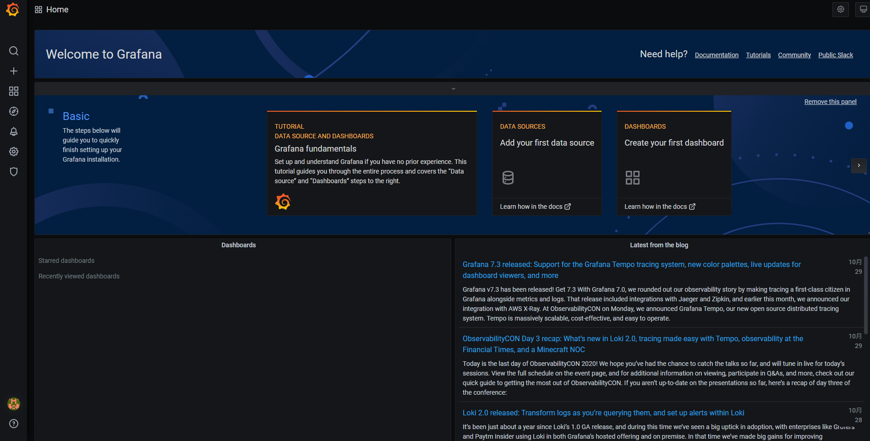The width and height of the screenshot is (870, 441).
Task: Click the external link icon on Data Sources card
Action: pos(568,207)
